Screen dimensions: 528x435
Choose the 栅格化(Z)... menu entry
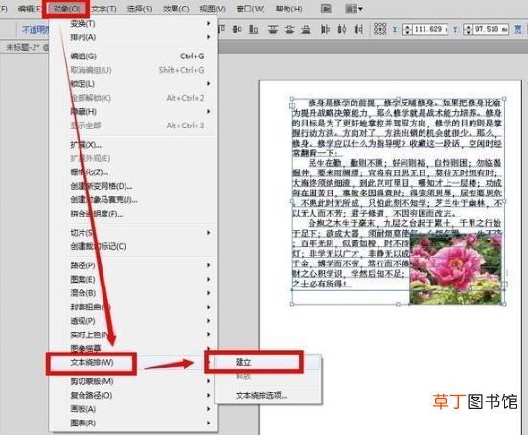point(133,172)
